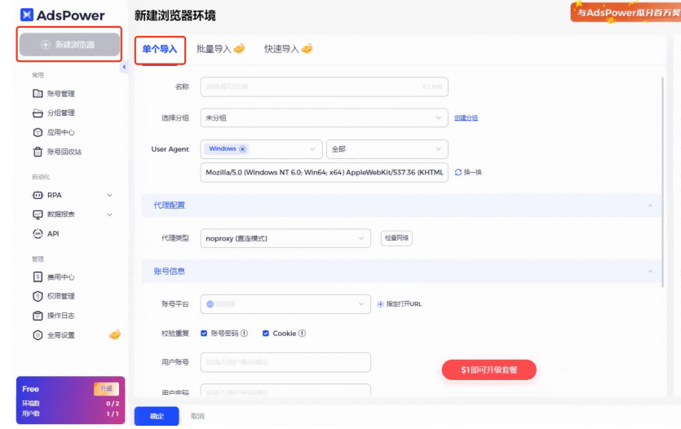Open 操作日志 clipboard icon
Screen dimensions: 681x429
(x=38, y=316)
